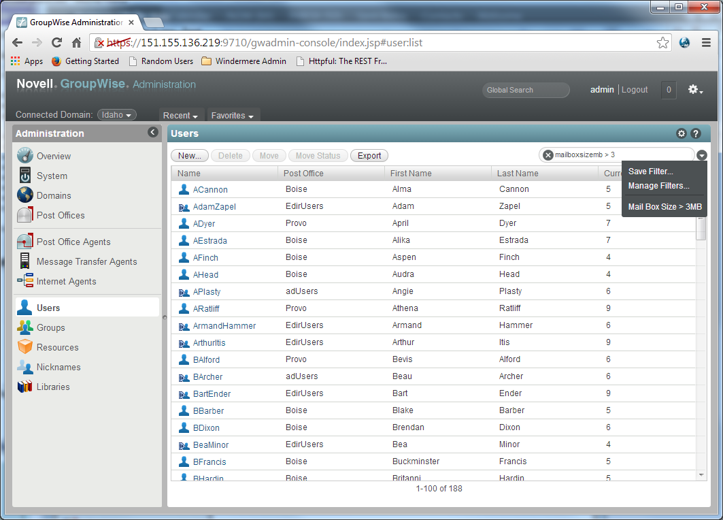Click the globe extension icon
Viewport: 723px width, 520px height.
pos(685,43)
